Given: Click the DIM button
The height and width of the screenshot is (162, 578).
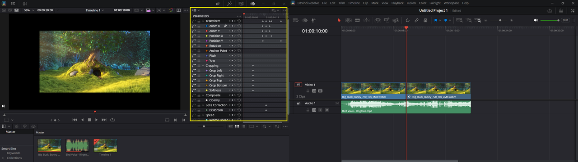Looking at the screenshot, I should [x=565, y=20].
